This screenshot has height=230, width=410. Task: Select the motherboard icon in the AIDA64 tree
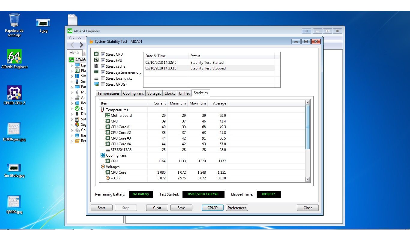(77, 71)
